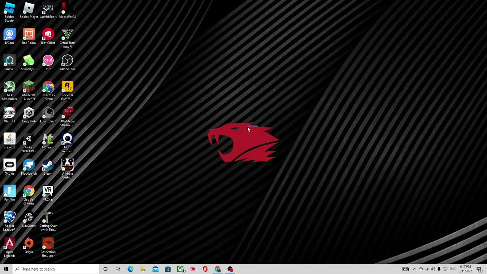
Task: Select the Riot Client desktop icon
Action: (x=48, y=37)
